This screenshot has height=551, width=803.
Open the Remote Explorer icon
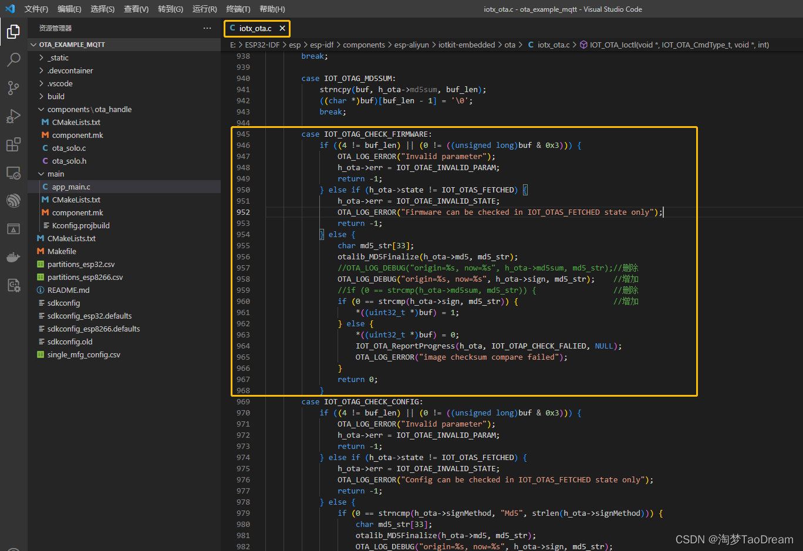(x=13, y=173)
